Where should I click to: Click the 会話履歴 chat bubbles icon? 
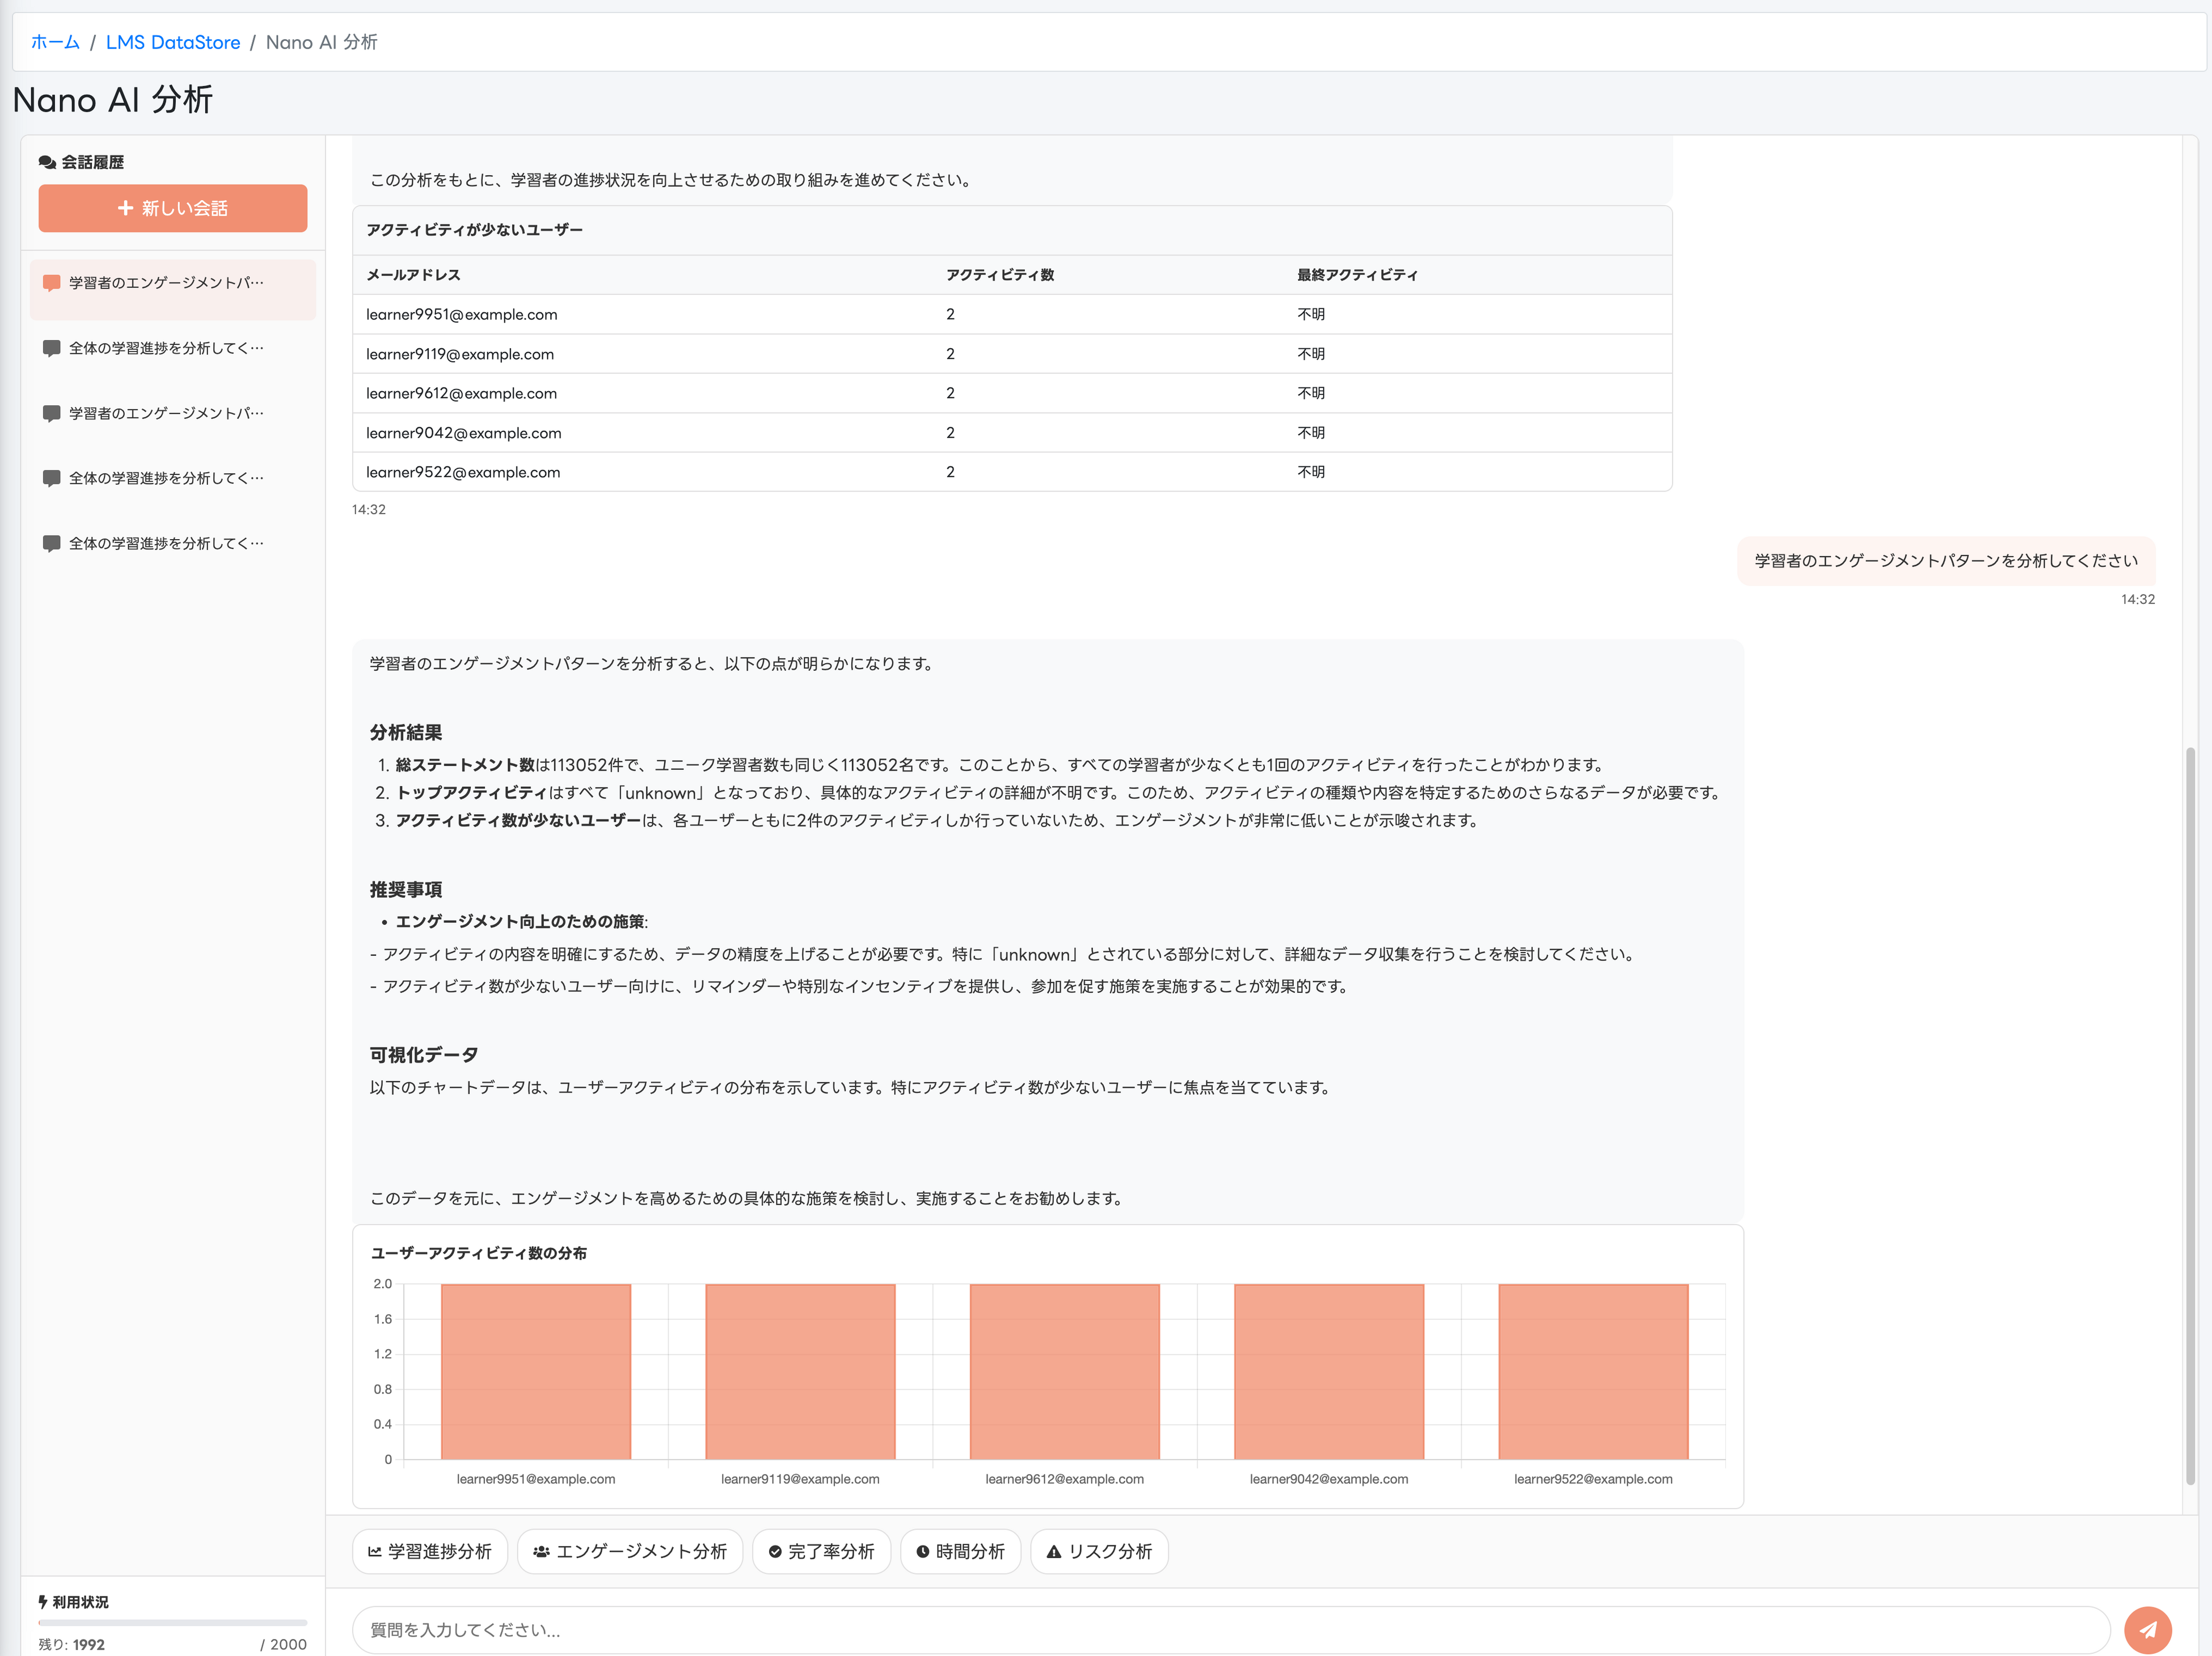(47, 162)
